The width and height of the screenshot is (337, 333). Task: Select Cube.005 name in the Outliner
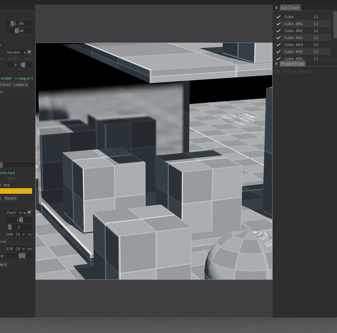(293, 52)
